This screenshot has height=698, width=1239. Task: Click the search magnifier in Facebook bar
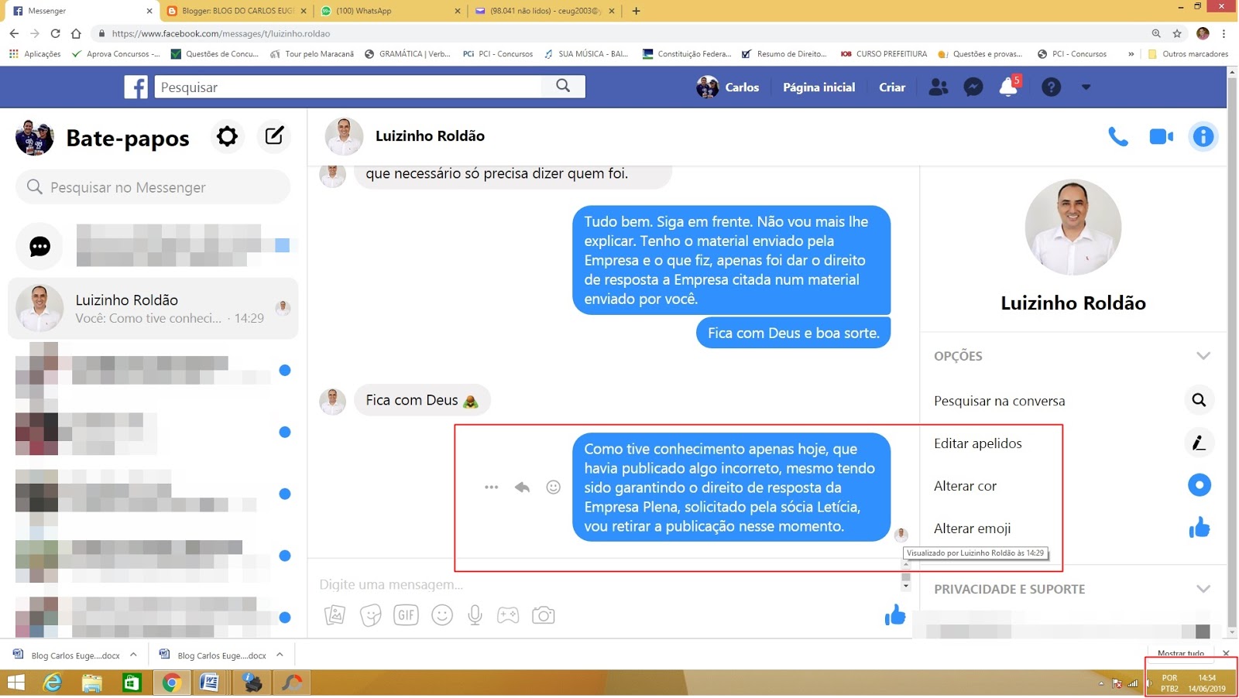click(563, 86)
